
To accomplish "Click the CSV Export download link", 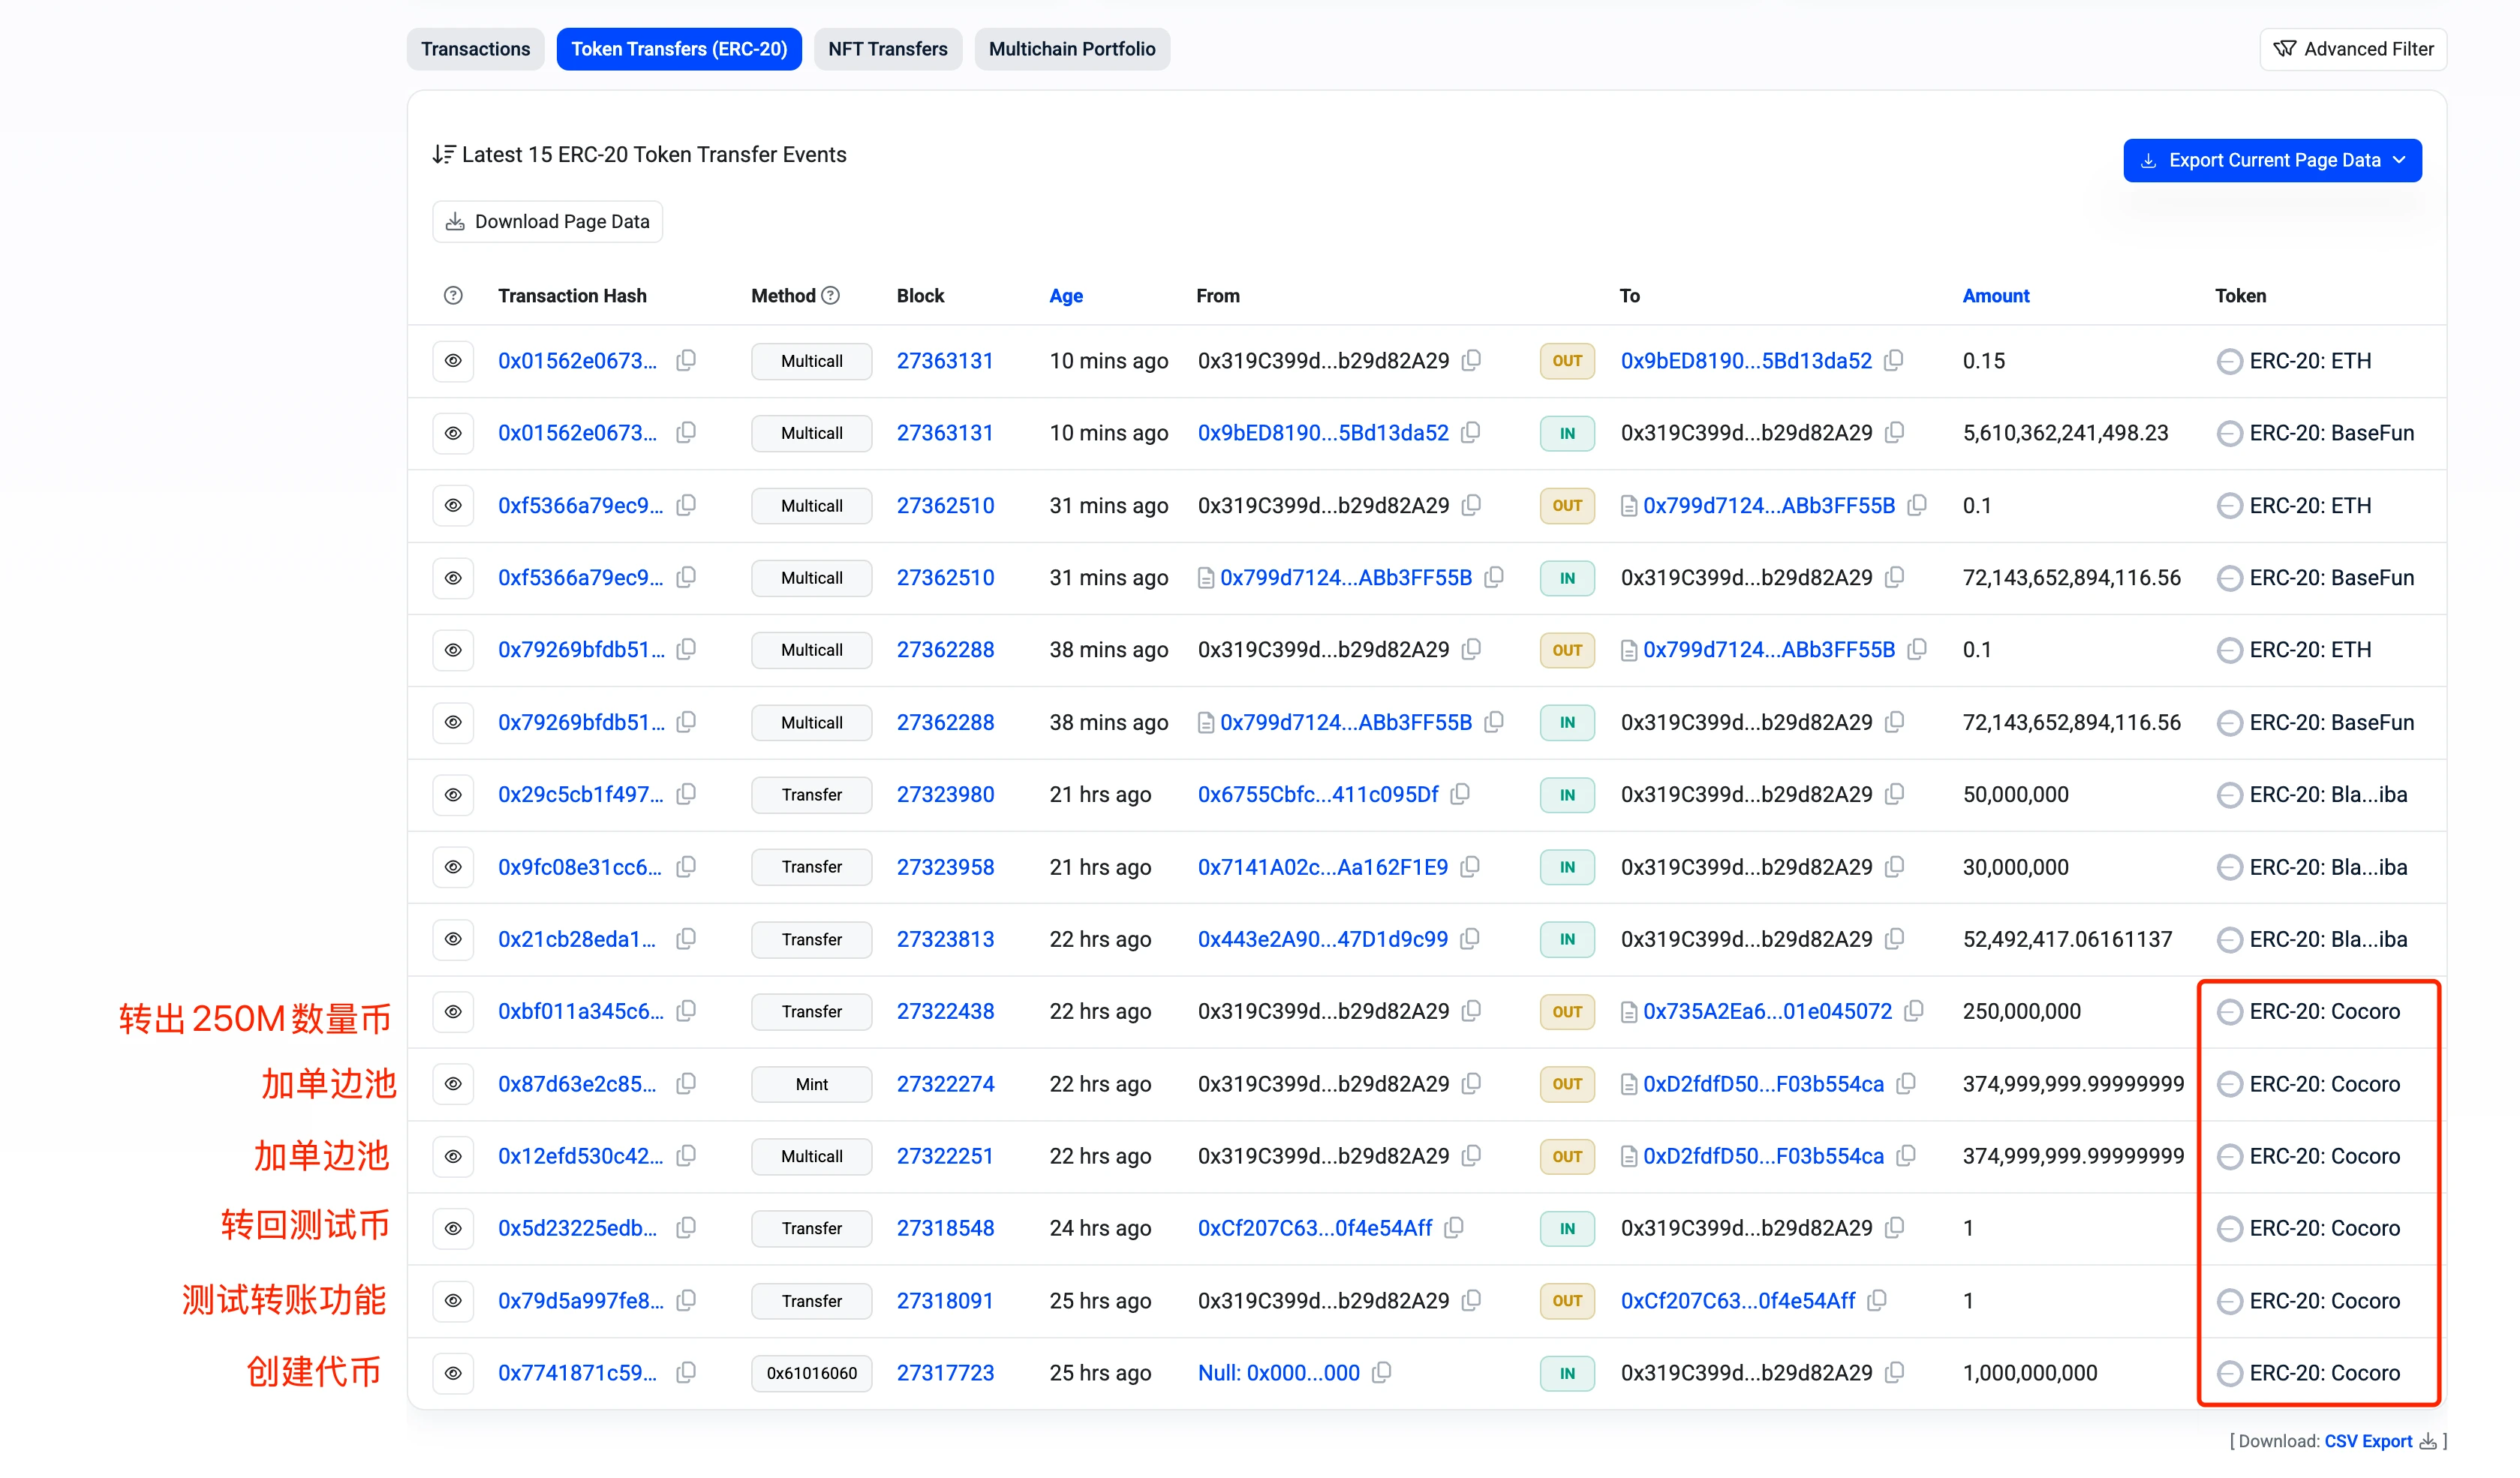I will point(2368,1440).
